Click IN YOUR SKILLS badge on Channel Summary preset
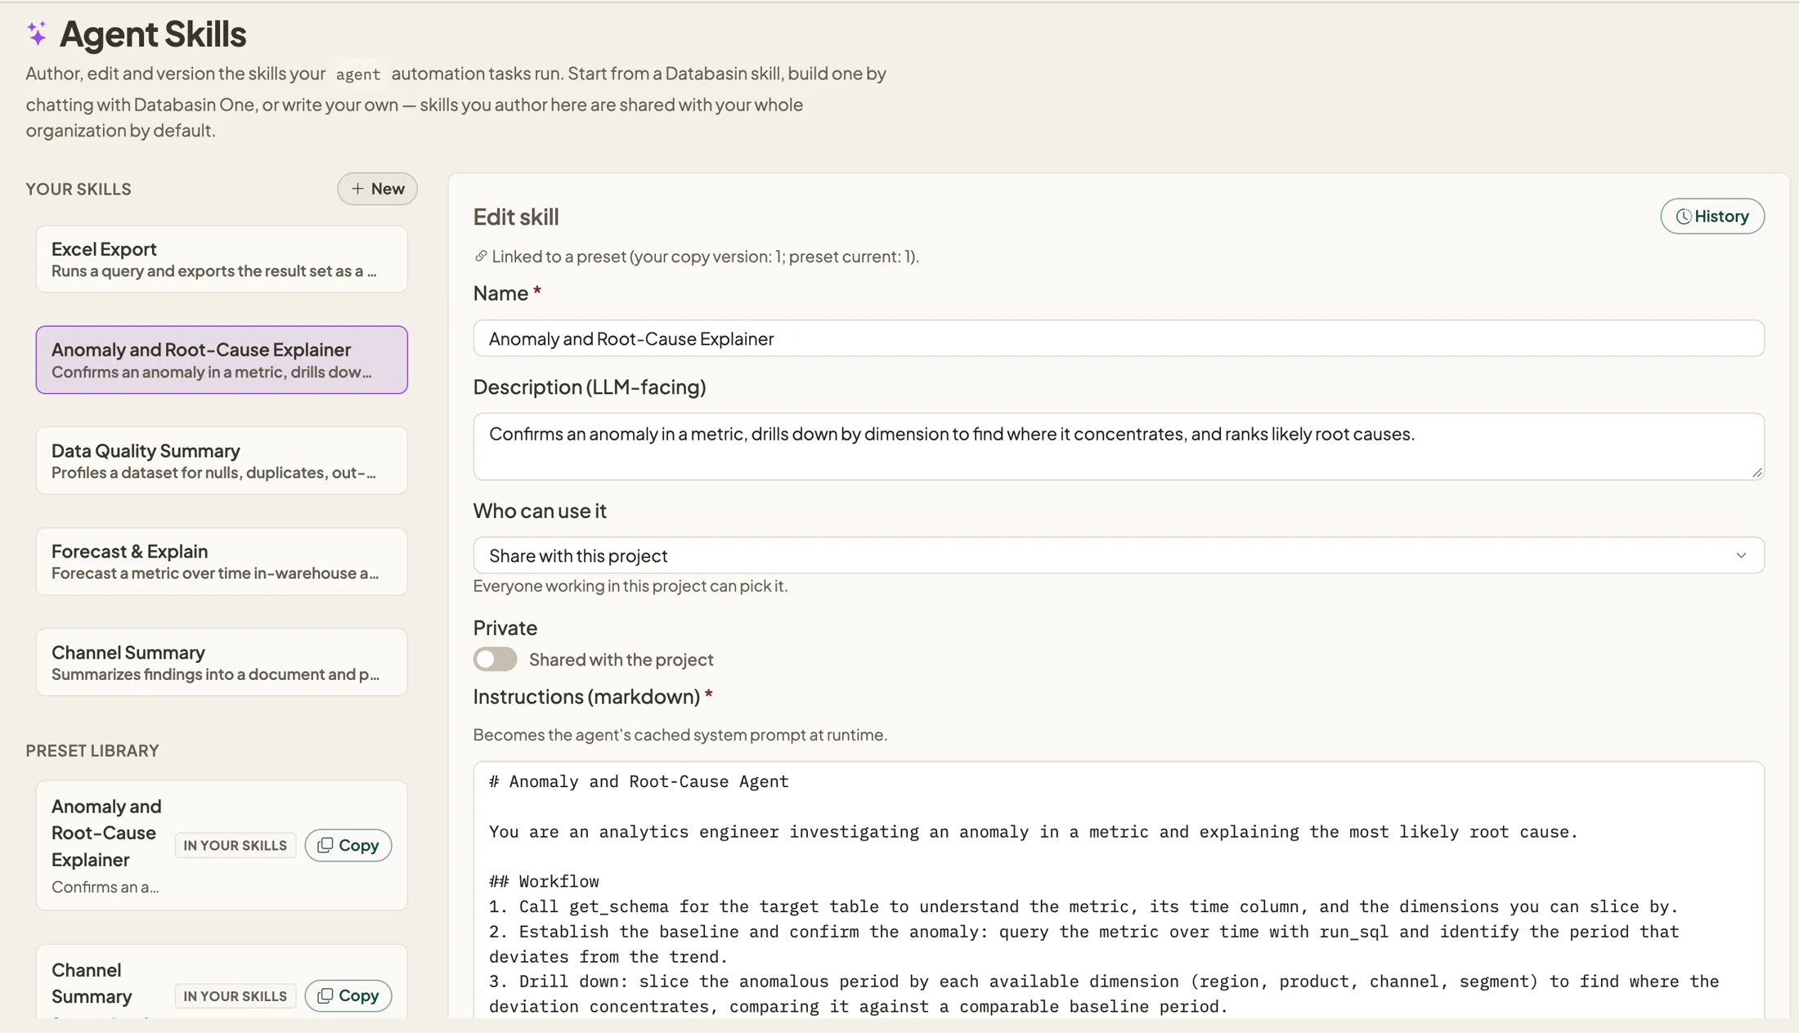Viewport: 1799px width, 1033px height. (236, 995)
